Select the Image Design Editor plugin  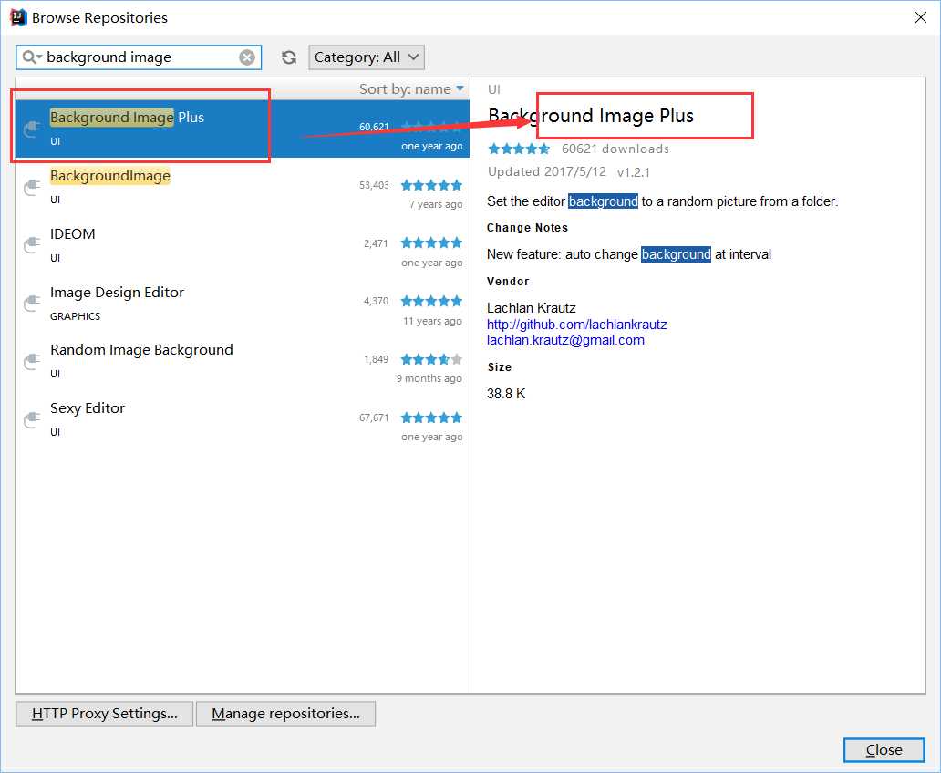[x=243, y=303]
